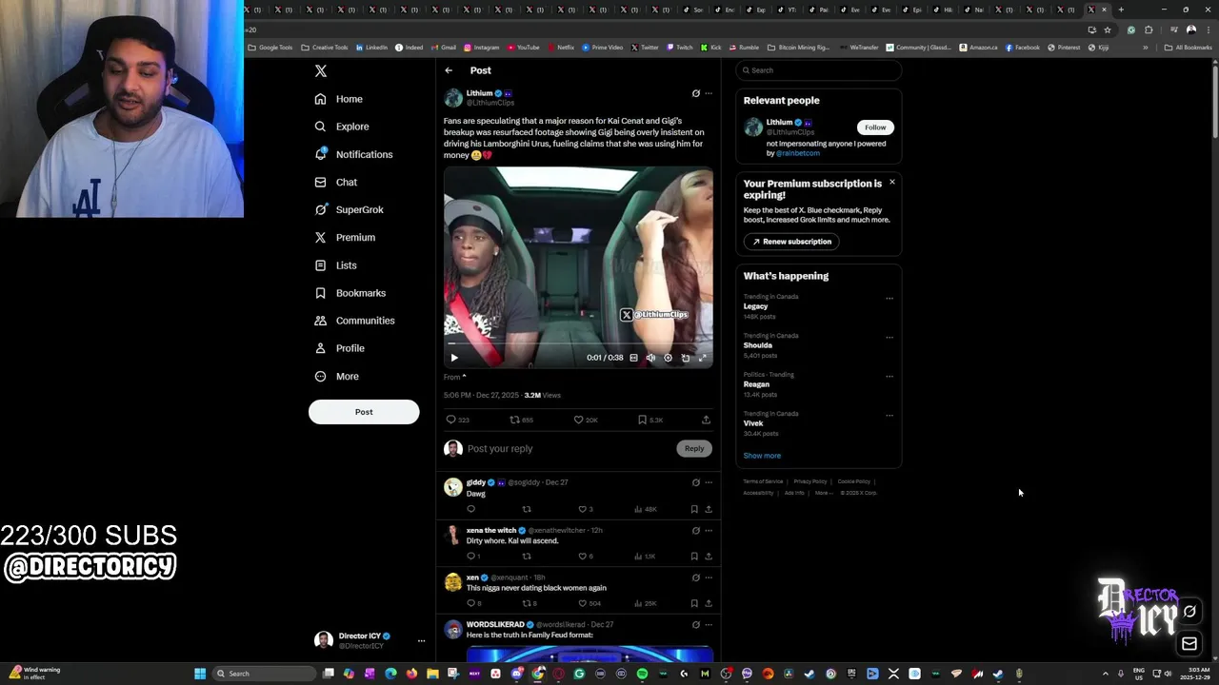This screenshot has width=1219, height=685.
Task: Expand the More menu in the sidebar
Action: (x=336, y=376)
